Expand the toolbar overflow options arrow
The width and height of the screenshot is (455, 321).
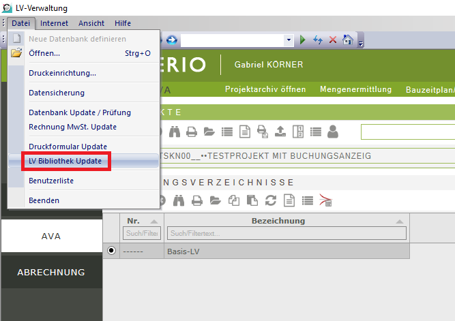[x=361, y=42]
